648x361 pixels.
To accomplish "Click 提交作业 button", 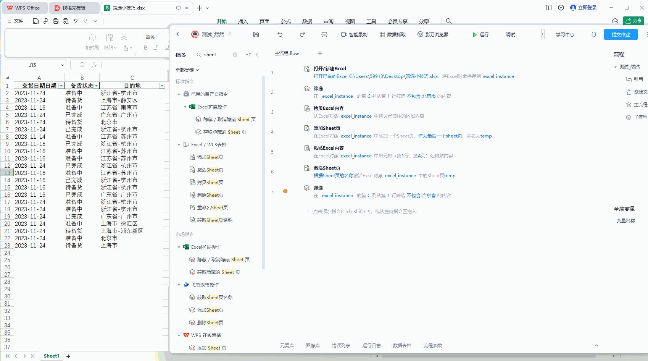I will click(x=621, y=34).
